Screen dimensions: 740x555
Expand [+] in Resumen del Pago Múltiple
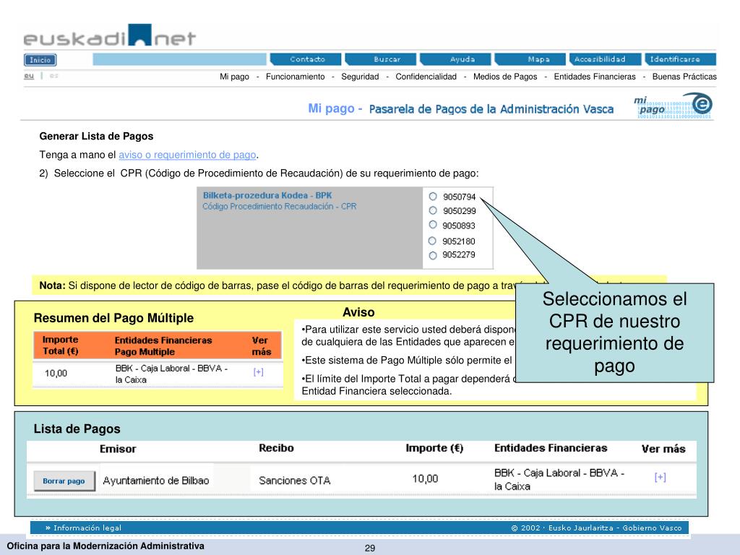(258, 372)
